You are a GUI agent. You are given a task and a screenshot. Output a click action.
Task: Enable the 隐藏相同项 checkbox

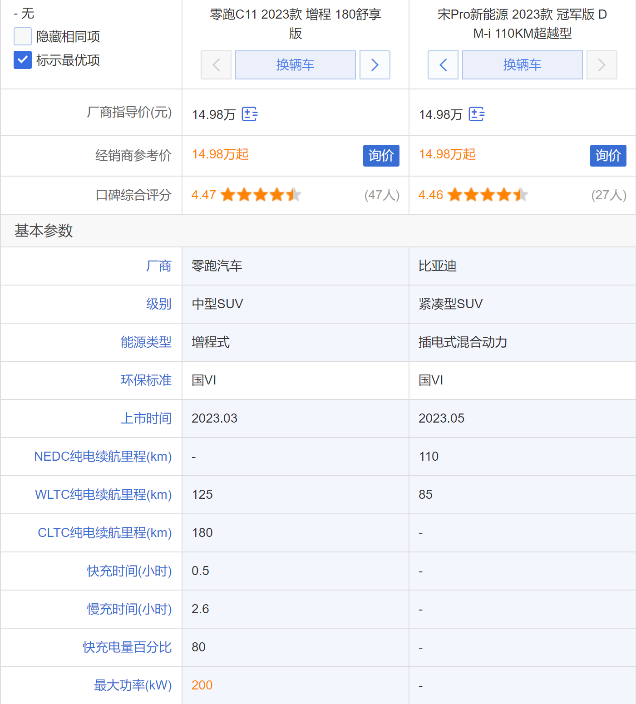(23, 36)
